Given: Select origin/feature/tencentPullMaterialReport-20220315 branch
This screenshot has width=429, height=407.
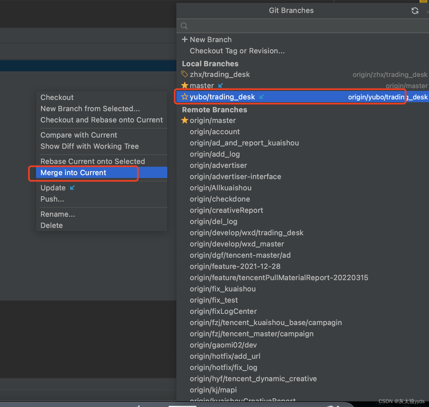Looking at the screenshot, I should [279, 278].
